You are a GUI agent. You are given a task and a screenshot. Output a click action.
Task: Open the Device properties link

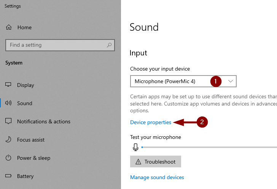(x=151, y=122)
